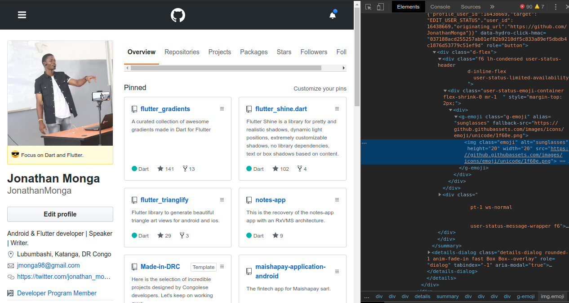569x303 pixels.
Task: Click the flutter_shine.dart drag handle
Action: tap(337, 108)
